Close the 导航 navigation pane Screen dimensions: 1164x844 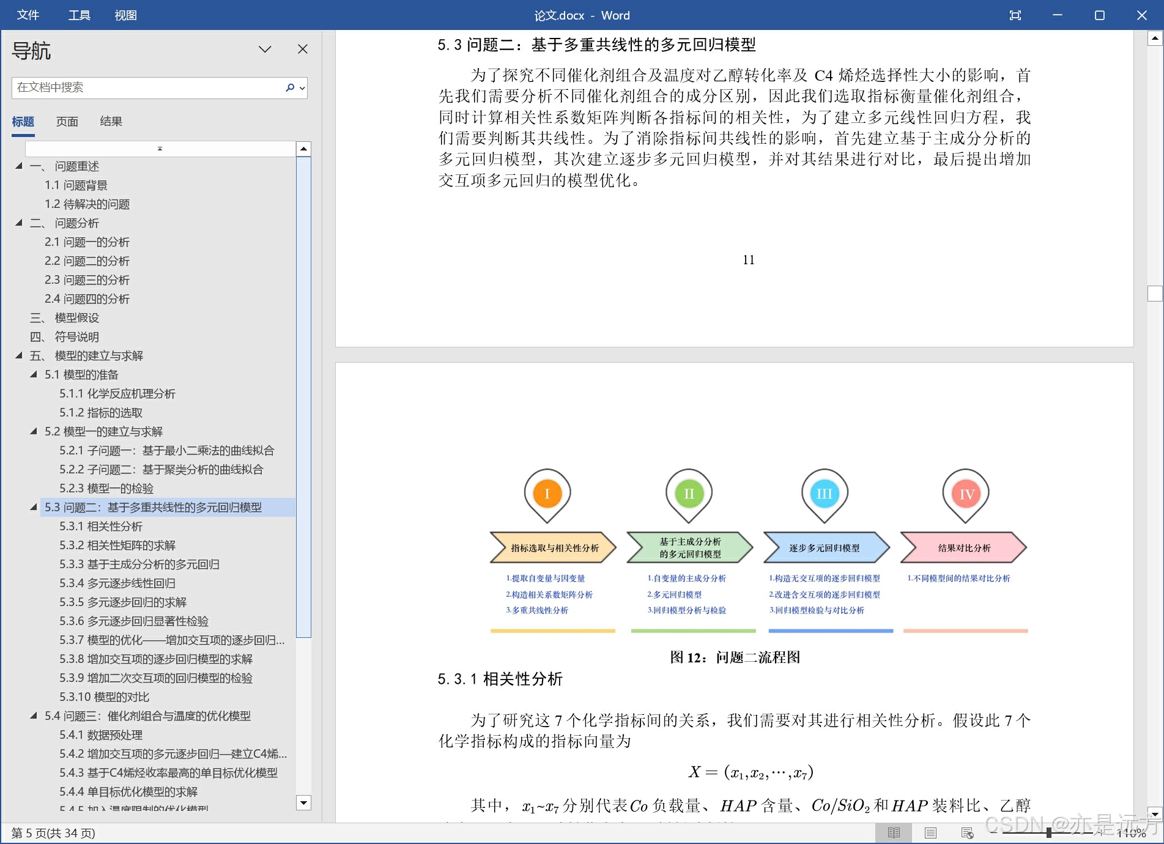coord(303,49)
